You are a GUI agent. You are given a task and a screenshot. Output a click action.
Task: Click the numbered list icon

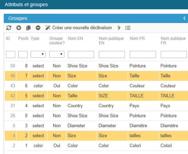coord(128,28)
